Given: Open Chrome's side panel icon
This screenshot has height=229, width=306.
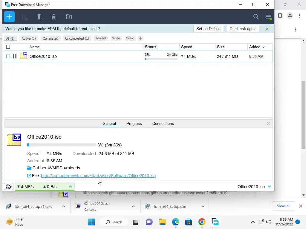Looking at the screenshot, I should click(280, 16).
